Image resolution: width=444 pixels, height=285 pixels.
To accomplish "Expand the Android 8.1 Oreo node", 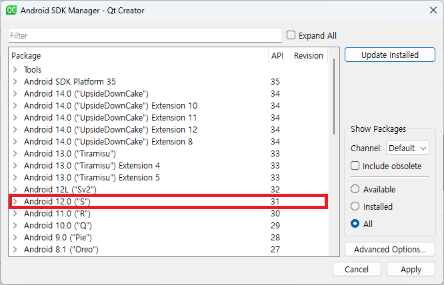I will coord(15,249).
